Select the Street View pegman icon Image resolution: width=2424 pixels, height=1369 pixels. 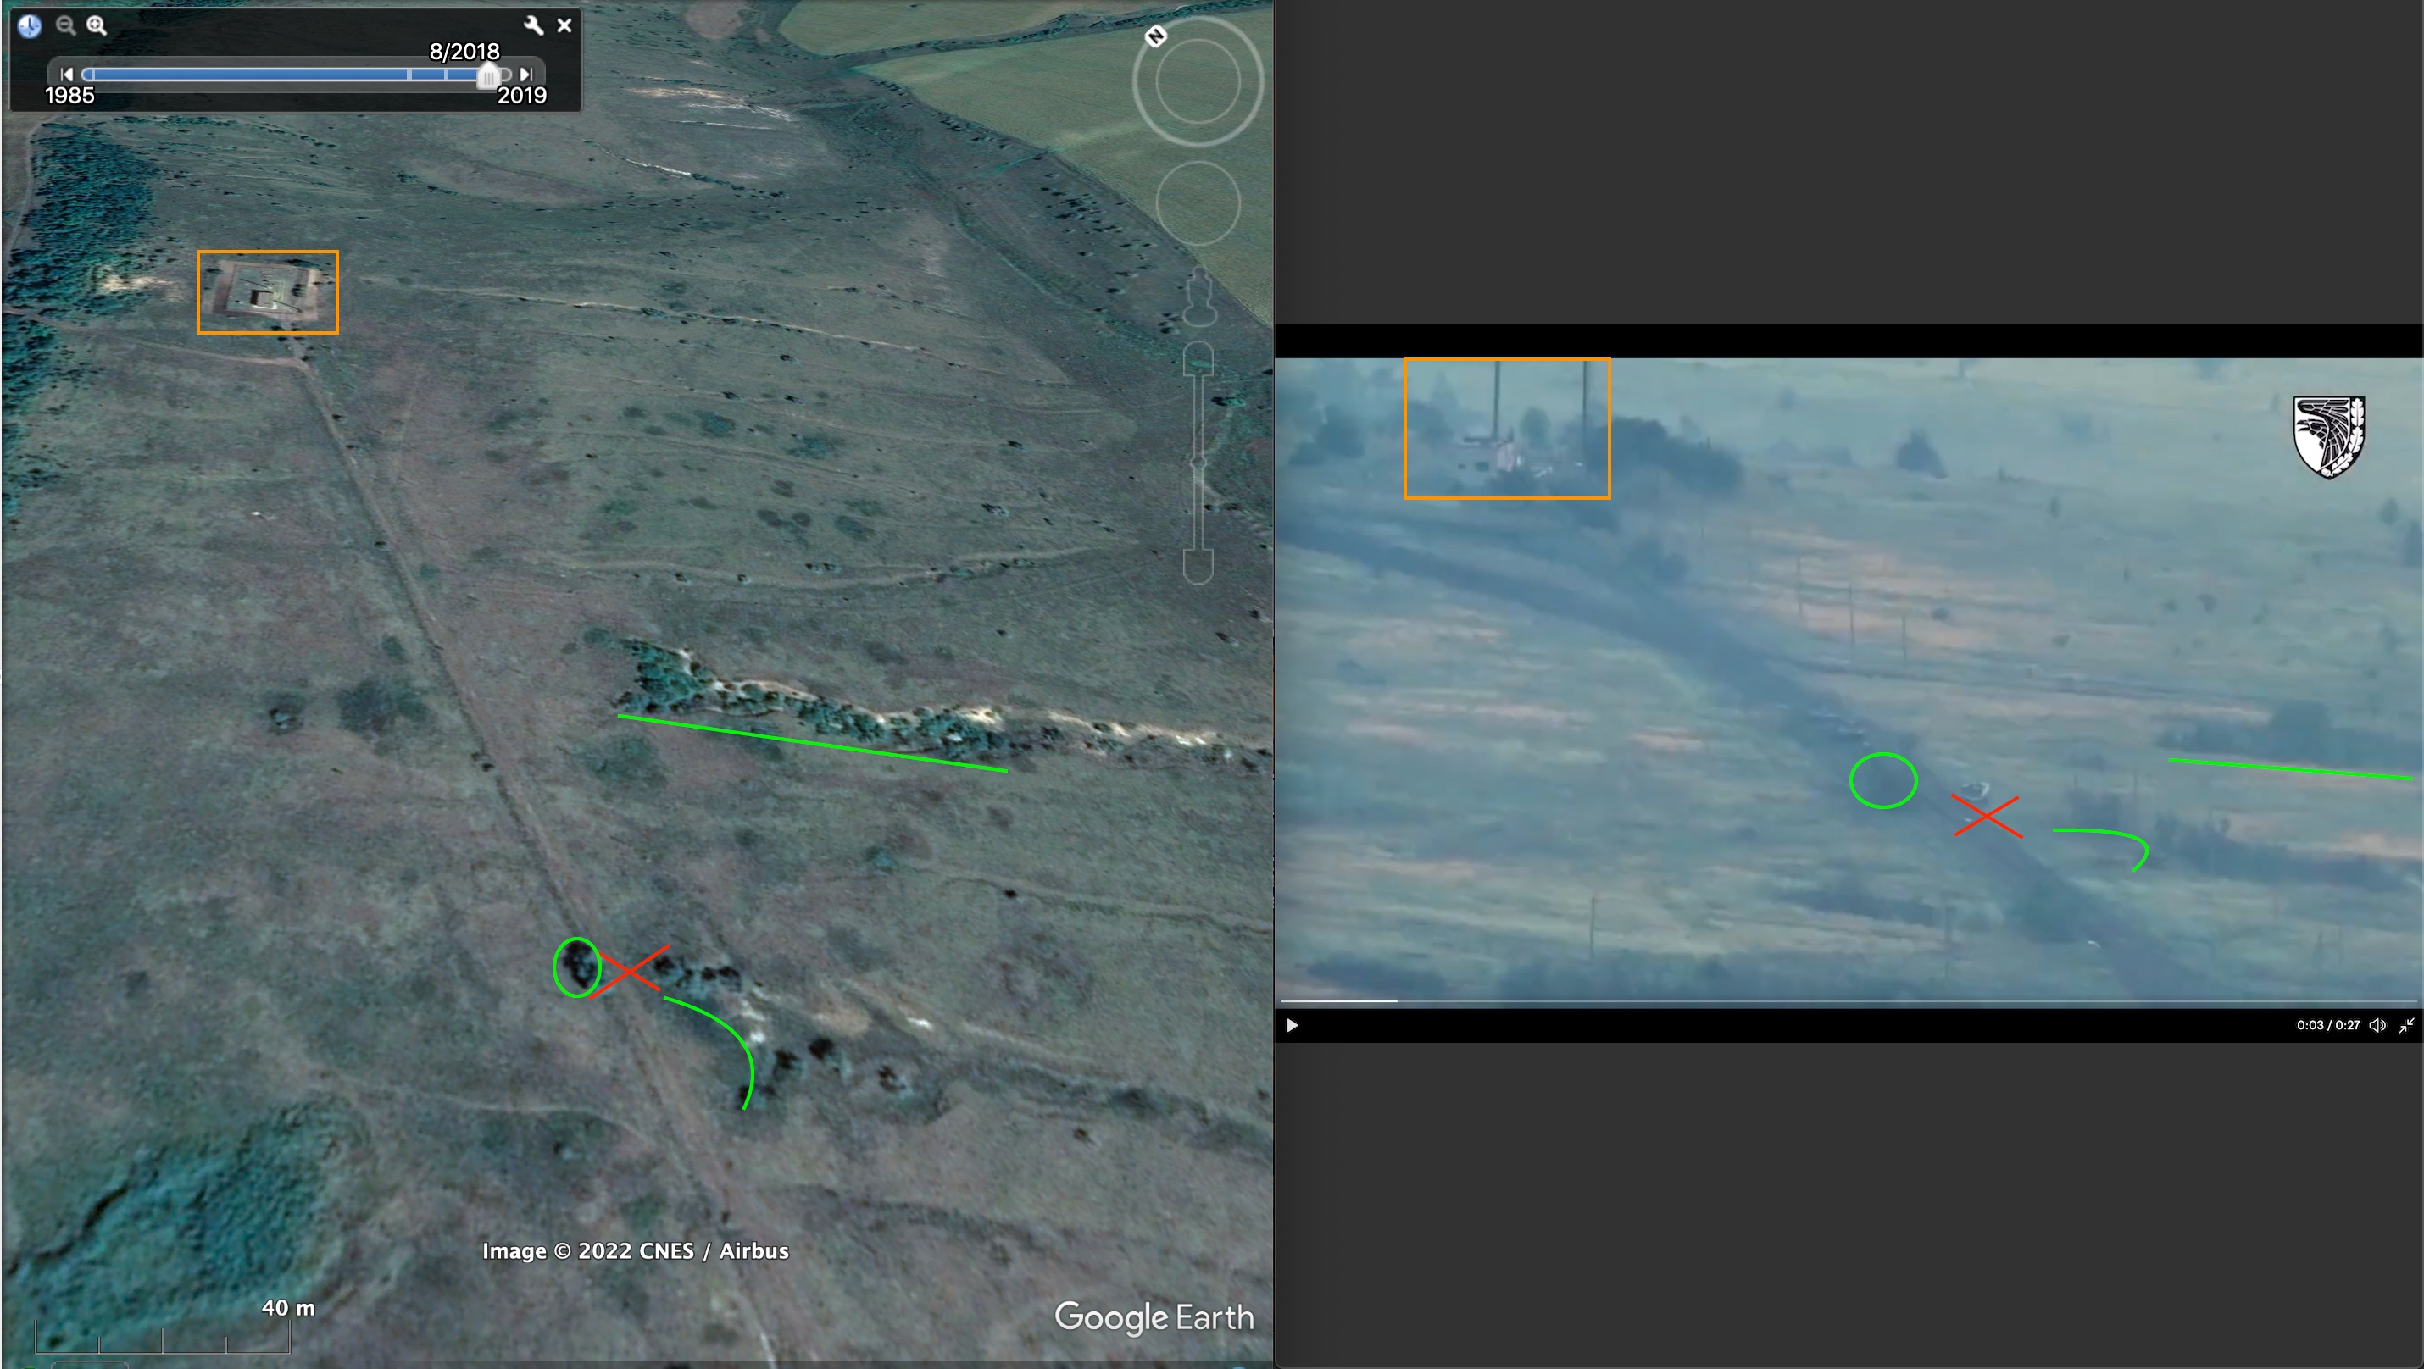(x=1198, y=297)
